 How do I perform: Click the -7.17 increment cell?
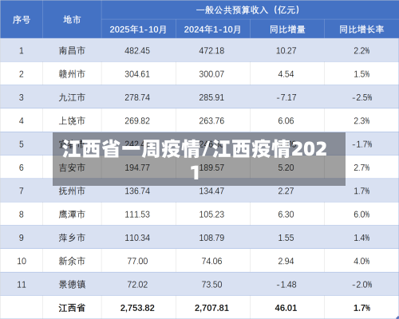[x=286, y=97]
